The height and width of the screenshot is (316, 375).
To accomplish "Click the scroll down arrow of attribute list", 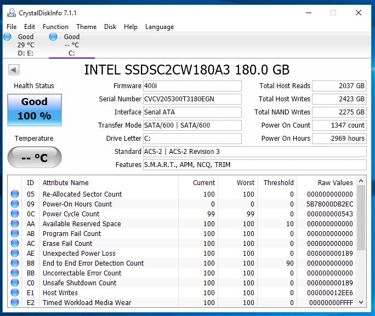I will [x=361, y=302].
